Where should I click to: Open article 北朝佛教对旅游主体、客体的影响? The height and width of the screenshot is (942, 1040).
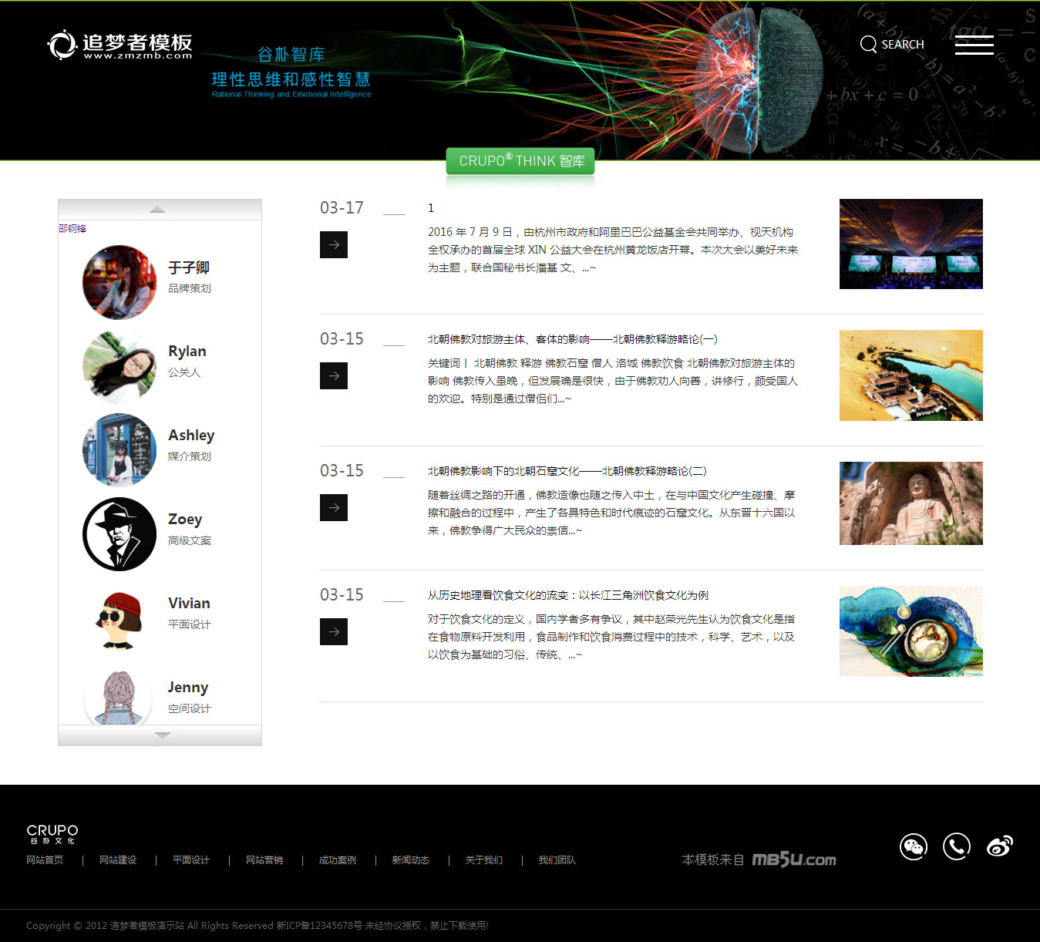572,339
